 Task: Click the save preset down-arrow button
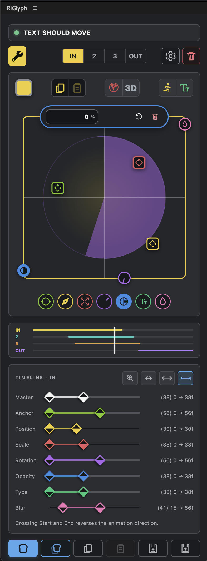click(x=153, y=548)
